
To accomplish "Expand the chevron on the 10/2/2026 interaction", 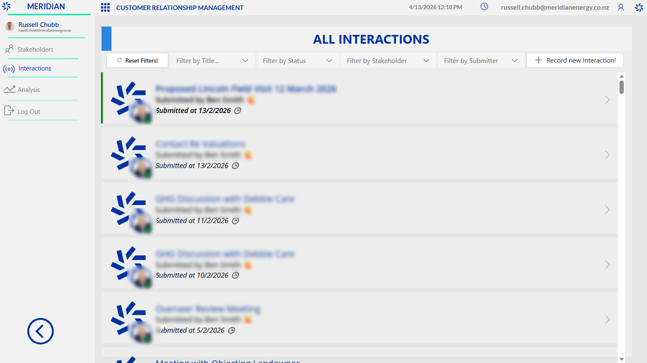I will pyautogui.click(x=607, y=264).
